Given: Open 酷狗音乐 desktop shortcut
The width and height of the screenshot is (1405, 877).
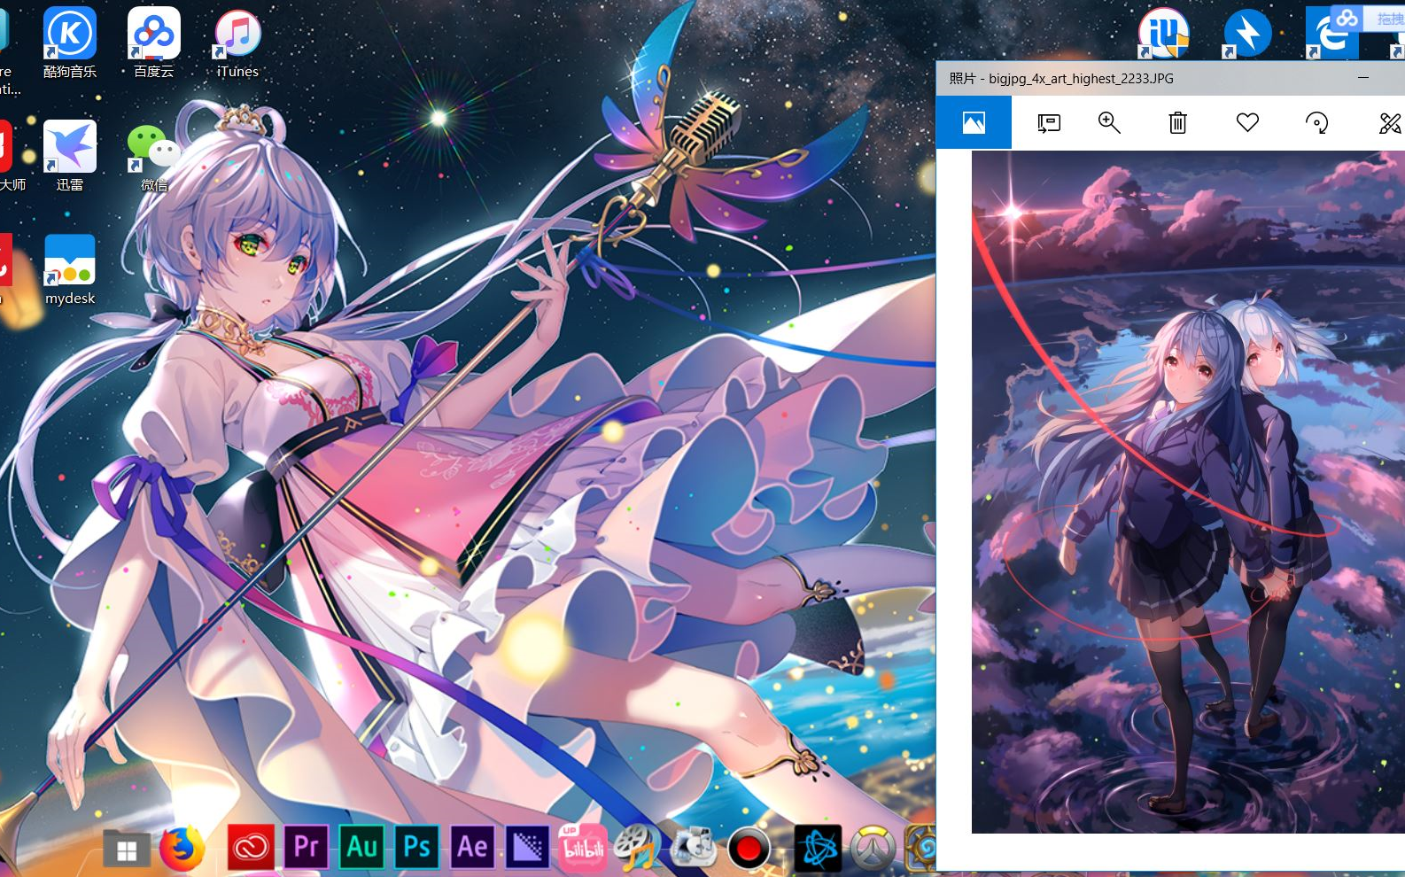Looking at the screenshot, I should click(x=70, y=43).
